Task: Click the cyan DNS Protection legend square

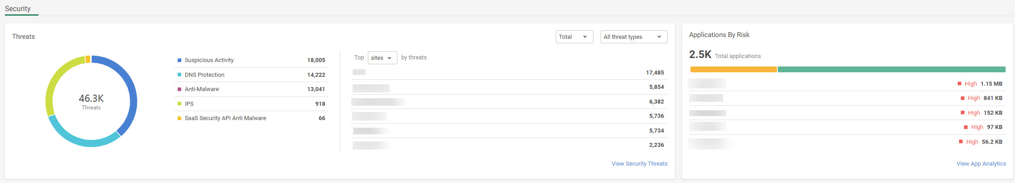Action: click(179, 75)
